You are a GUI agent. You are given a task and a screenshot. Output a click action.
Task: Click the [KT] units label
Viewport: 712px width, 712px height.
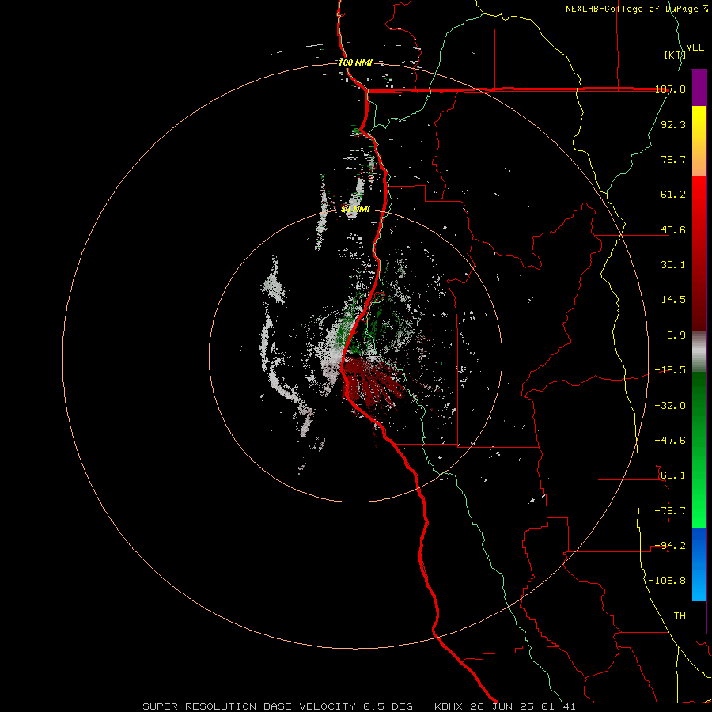click(x=675, y=55)
